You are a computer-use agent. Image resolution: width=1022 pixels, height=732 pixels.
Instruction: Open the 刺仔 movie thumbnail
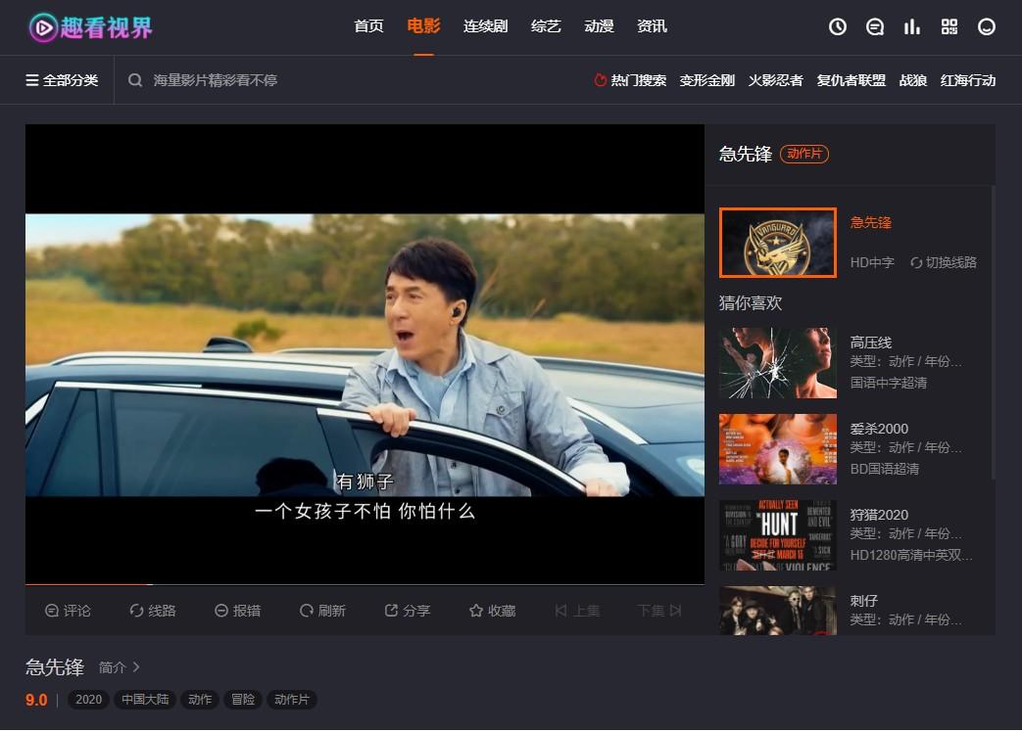pos(778,611)
